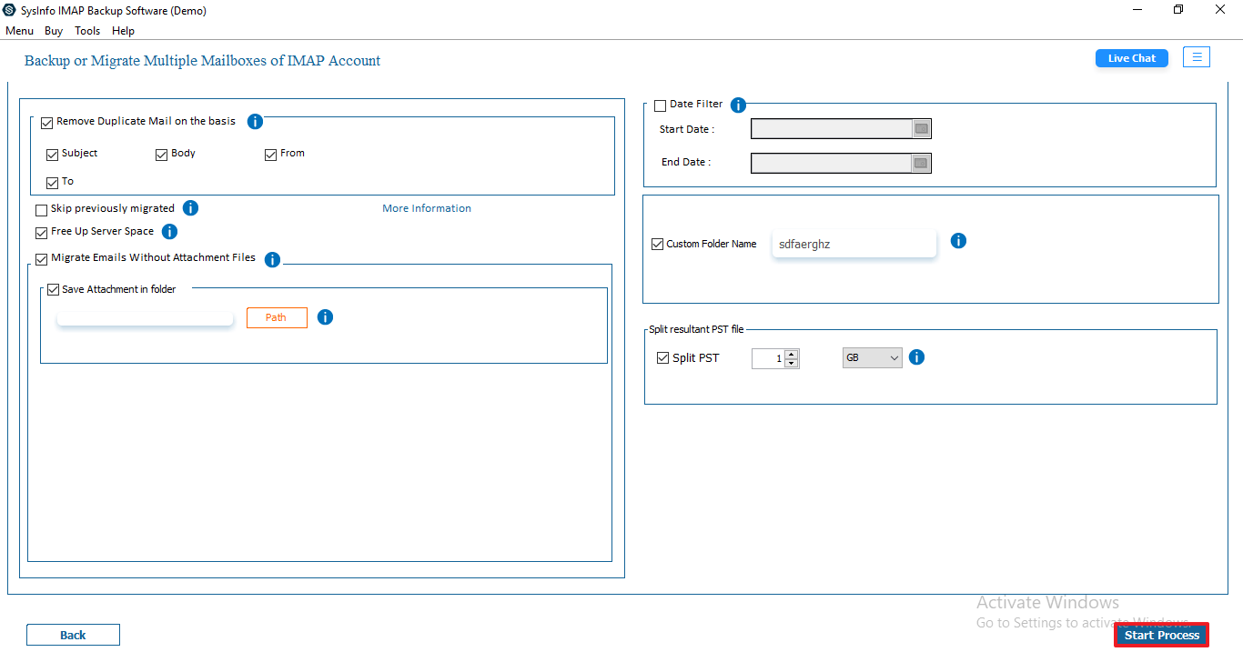Enable the Date Filter checkbox
Viewport: 1243px width, 662px height.
click(661, 105)
